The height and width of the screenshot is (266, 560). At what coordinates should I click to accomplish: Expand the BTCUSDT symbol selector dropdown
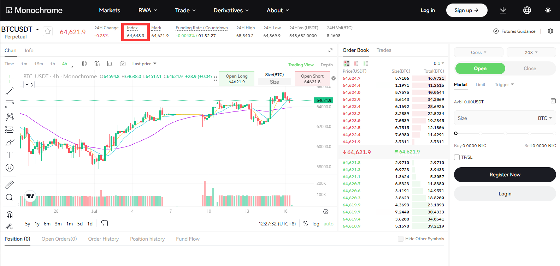[x=37, y=29]
